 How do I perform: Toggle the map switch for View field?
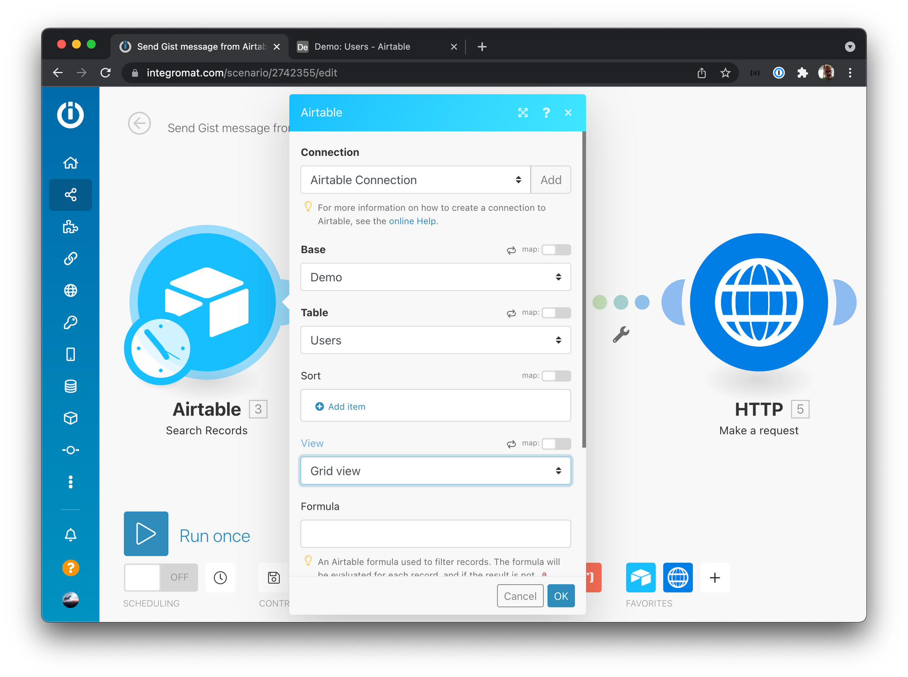click(556, 444)
